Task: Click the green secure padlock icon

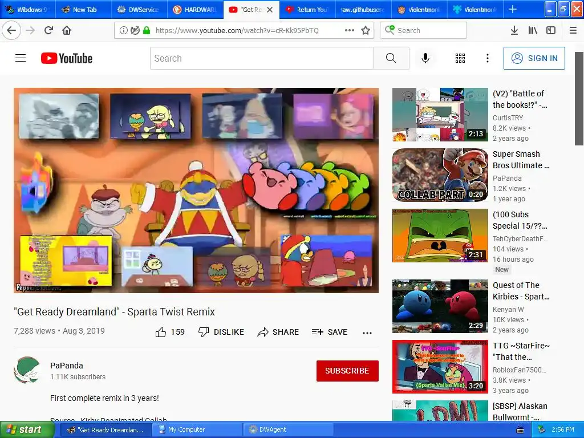Action: (147, 30)
